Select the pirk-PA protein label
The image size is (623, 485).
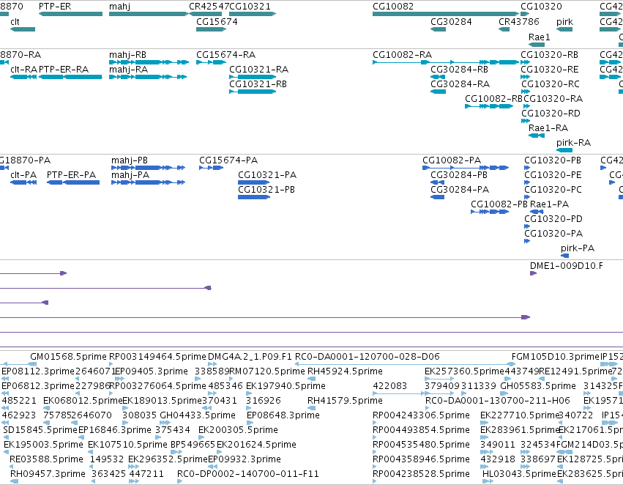[578, 248]
